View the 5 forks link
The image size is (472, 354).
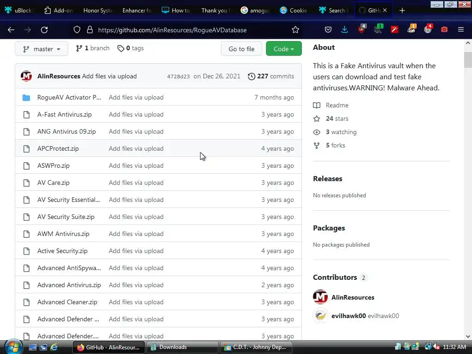(x=329, y=145)
